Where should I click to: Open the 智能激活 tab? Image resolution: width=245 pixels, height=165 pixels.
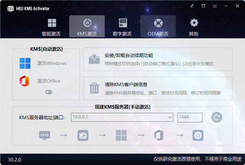click(x=51, y=27)
